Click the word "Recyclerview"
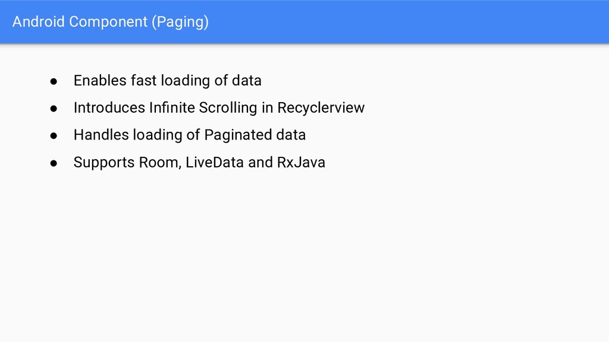Screen dimensions: 609x342 [x=321, y=108]
